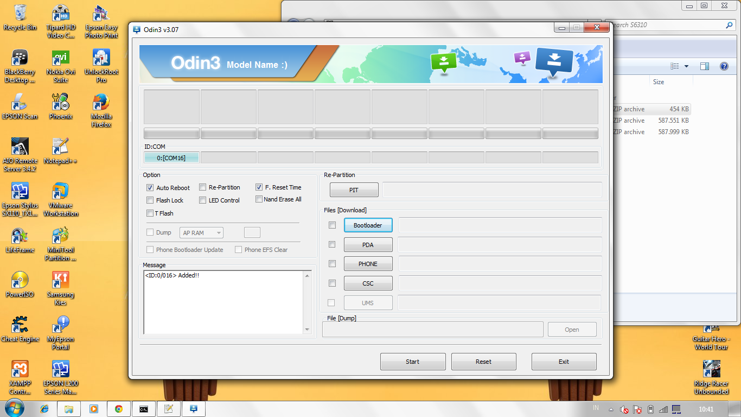Launch XAMPP Control shortcut
The width and height of the screenshot is (741, 417).
(x=20, y=378)
